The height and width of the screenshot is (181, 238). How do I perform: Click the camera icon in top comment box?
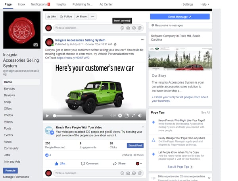pyautogui.click(x=128, y=28)
